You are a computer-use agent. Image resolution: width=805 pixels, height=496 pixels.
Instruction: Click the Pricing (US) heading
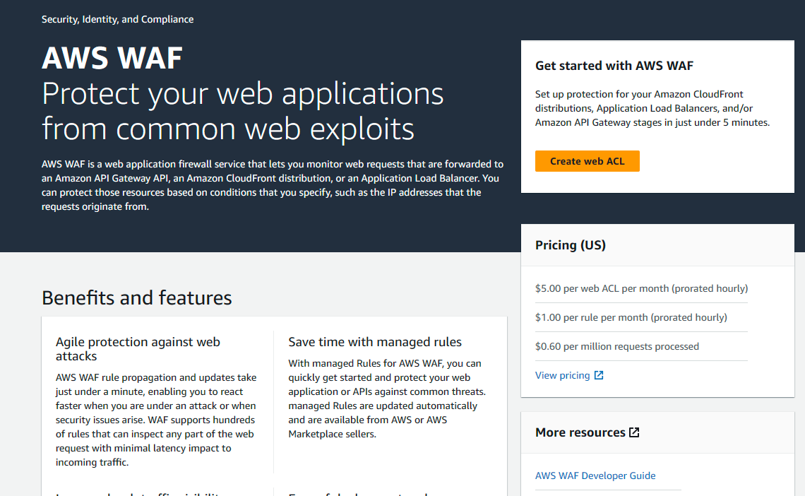click(x=571, y=245)
